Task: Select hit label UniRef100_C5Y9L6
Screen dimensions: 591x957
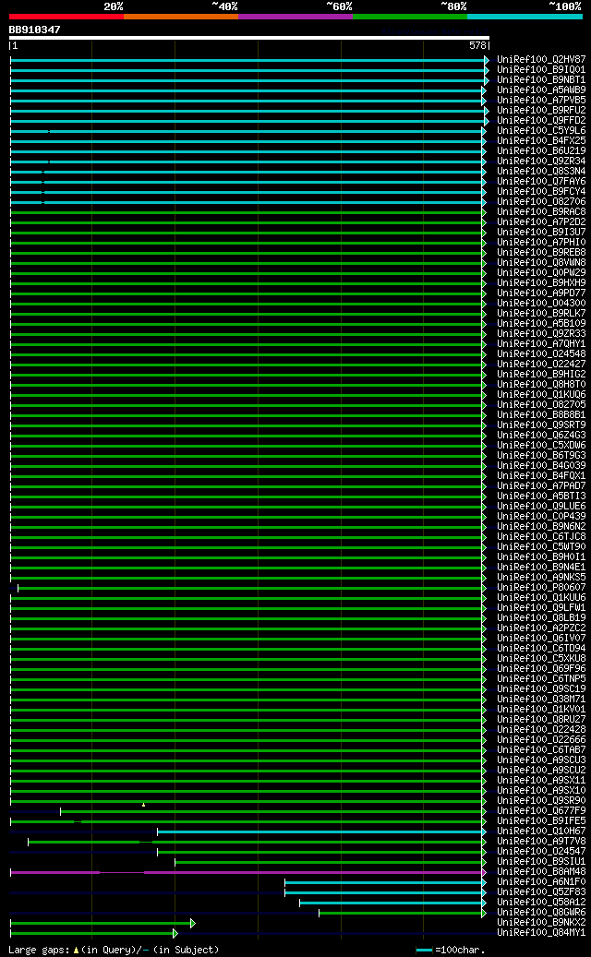Action: coord(541,131)
